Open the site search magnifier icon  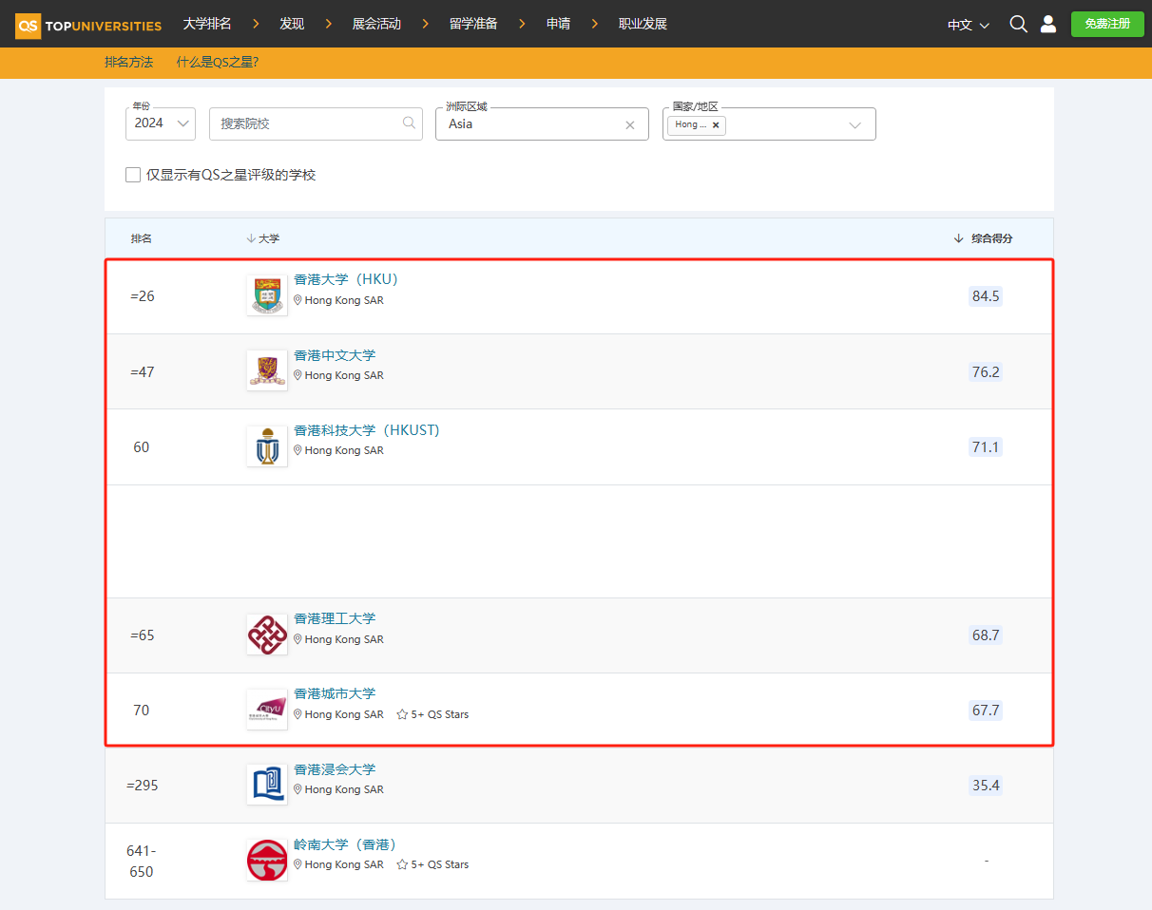coord(1018,24)
